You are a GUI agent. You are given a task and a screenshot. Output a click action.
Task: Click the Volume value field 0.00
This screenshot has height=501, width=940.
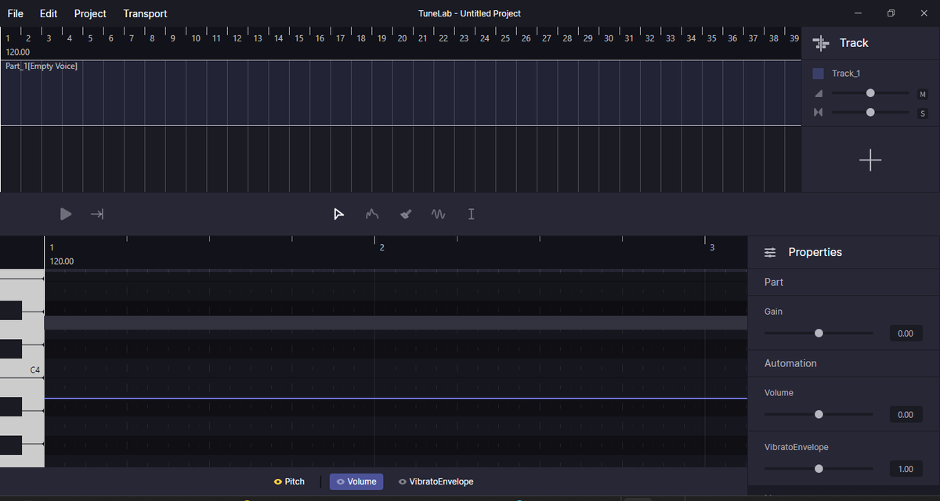point(906,415)
